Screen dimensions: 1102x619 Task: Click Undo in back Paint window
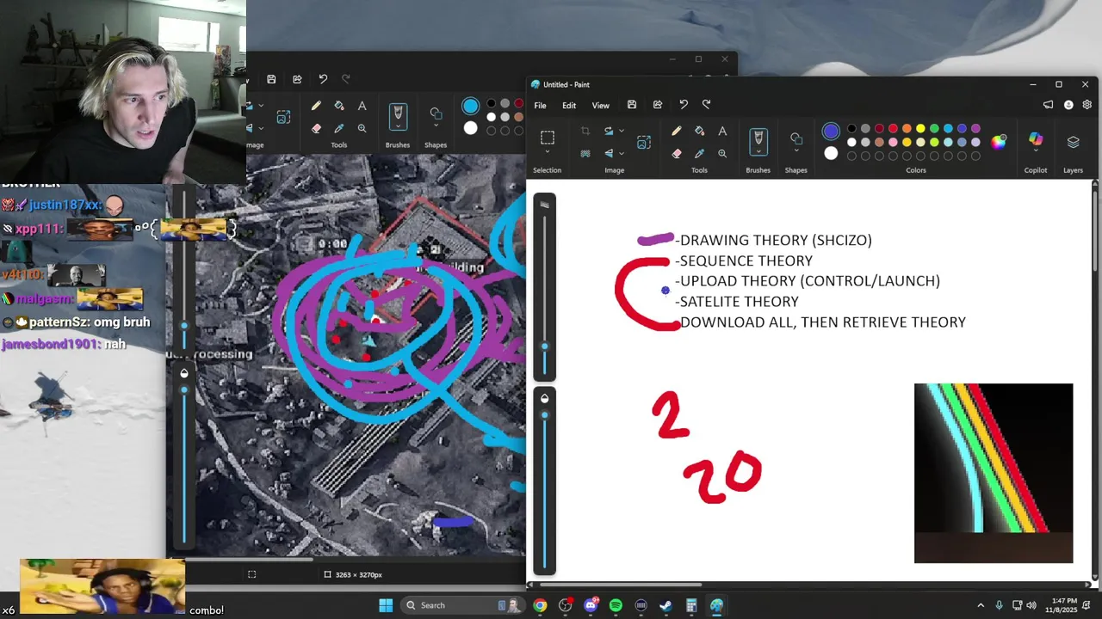pos(323,79)
